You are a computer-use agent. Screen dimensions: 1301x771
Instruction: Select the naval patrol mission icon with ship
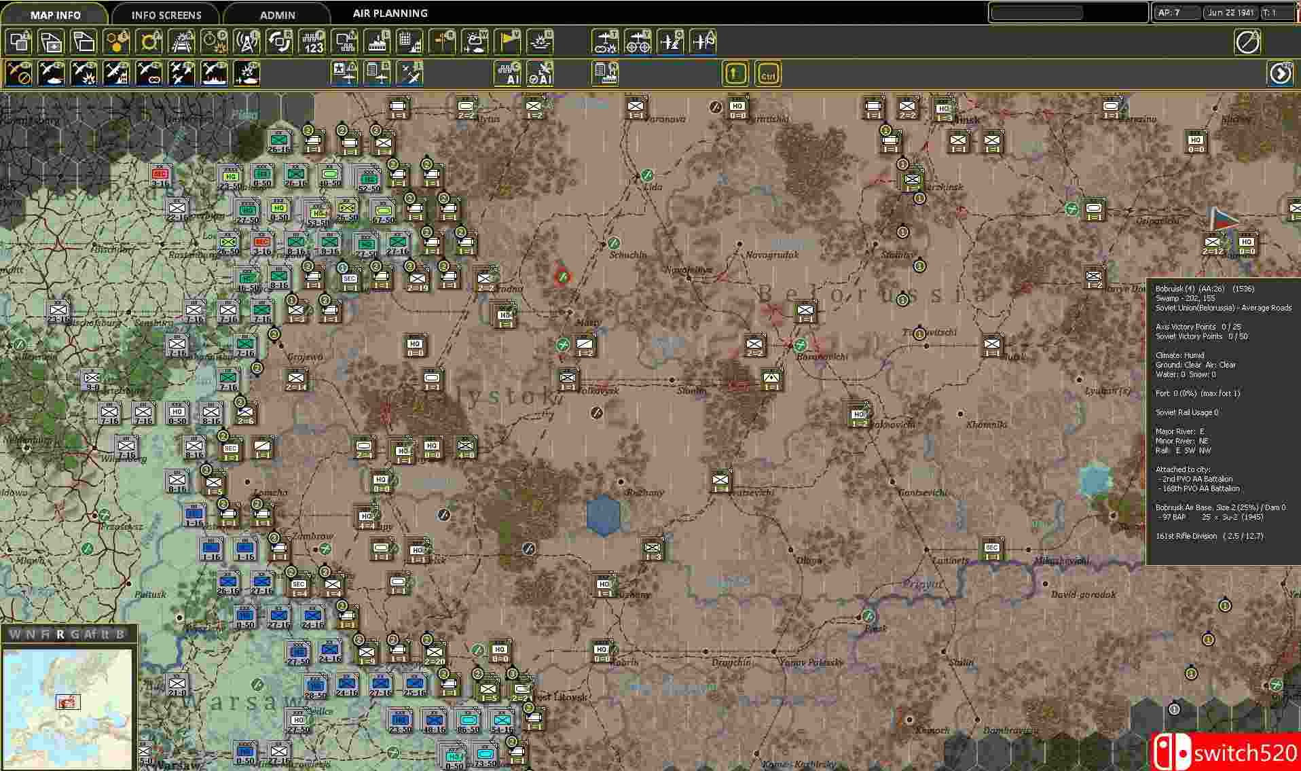215,73
